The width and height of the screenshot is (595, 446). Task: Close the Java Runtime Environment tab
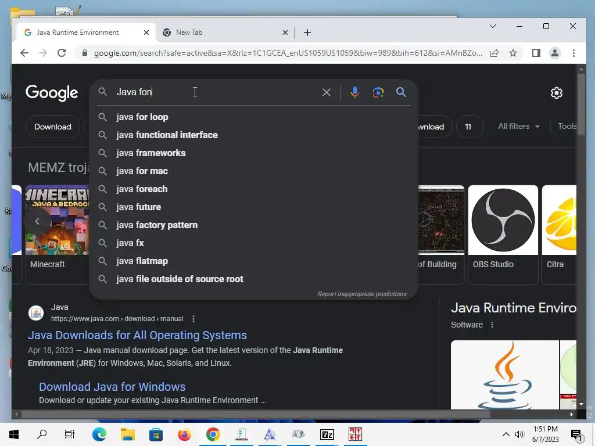(x=146, y=33)
